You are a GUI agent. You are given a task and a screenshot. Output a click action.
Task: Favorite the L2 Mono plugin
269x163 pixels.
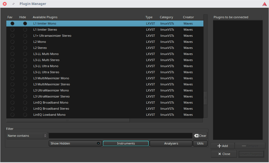click(x=12, y=42)
